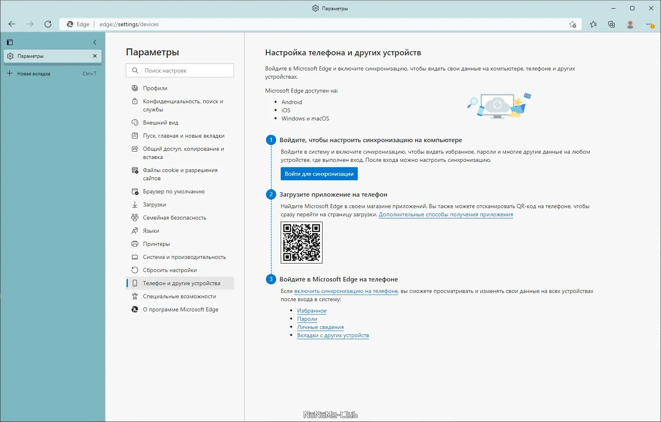
Task: Maximize the Edge window
Action: 632,8
